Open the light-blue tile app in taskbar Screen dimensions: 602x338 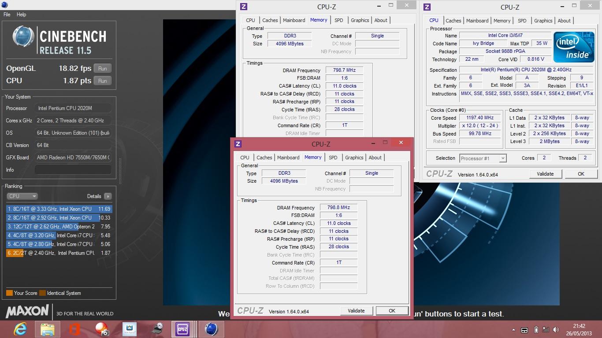point(130,329)
